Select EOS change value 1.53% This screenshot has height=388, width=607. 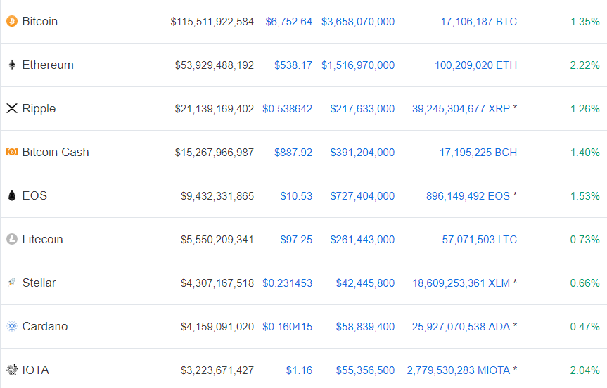(x=585, y=196)
